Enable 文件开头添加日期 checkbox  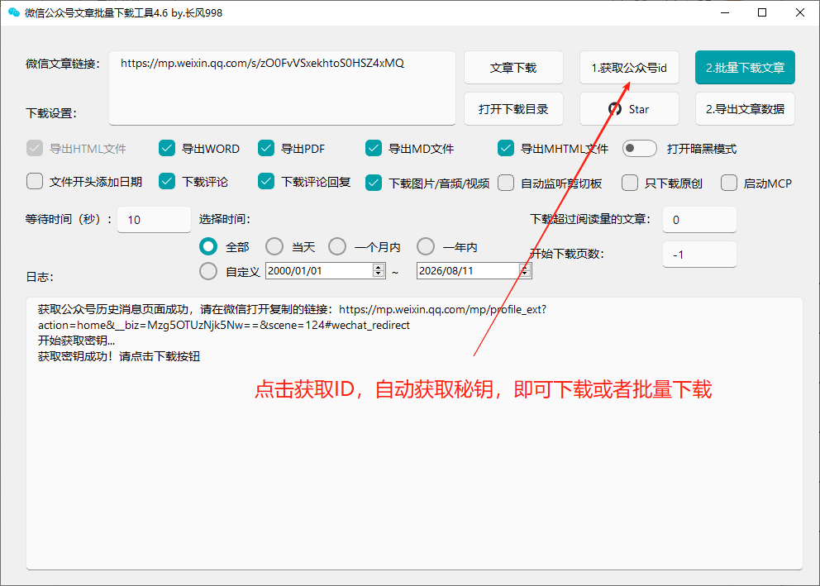click(35, 181)
